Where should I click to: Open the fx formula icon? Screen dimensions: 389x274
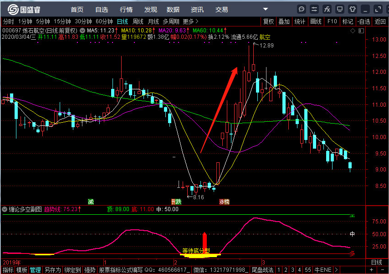click(x=327, y=10)
